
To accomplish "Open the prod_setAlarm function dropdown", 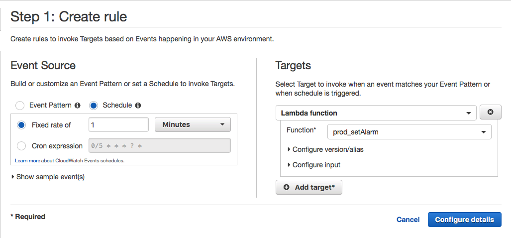I will [x=409, y=132].
